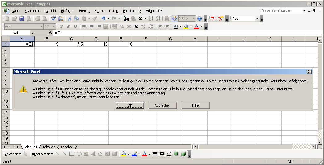Click the first Adobe PDF convert icon
The width and height of the screenshot is (324, 165).
tap(213, 18)
